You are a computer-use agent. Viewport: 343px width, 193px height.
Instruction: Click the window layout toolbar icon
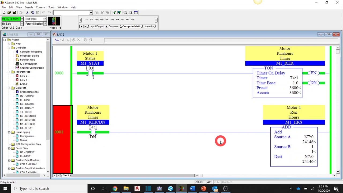tap(136, 12)
